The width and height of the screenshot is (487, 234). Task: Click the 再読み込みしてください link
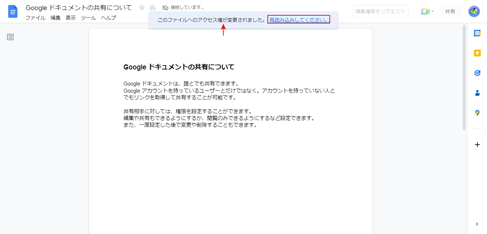[x=299, y=20]
